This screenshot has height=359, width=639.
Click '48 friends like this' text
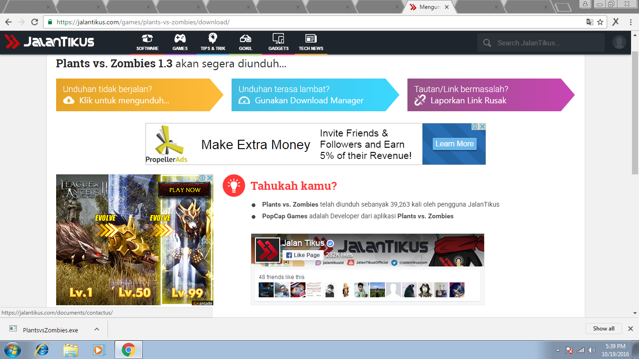click(x=282, y=277)
